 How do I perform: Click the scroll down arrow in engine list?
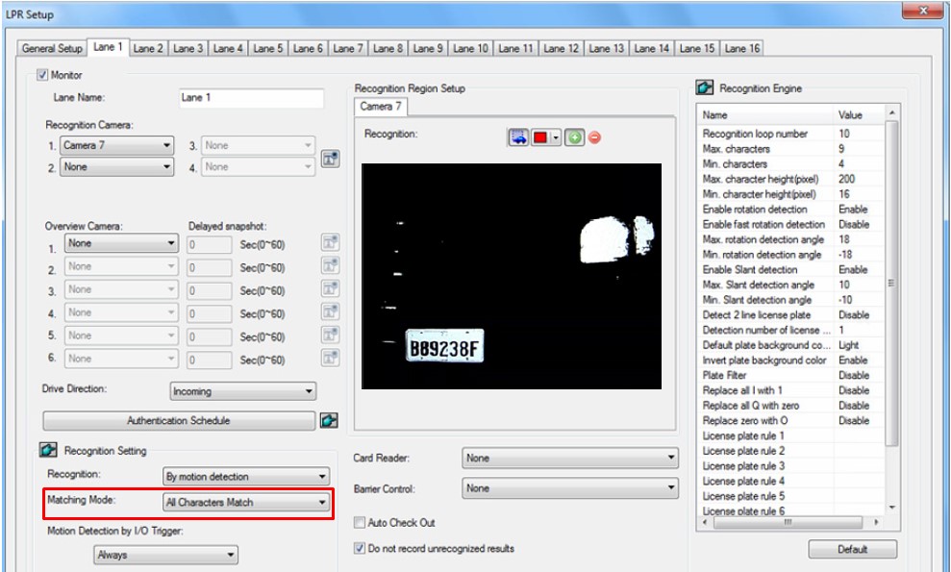891,507
